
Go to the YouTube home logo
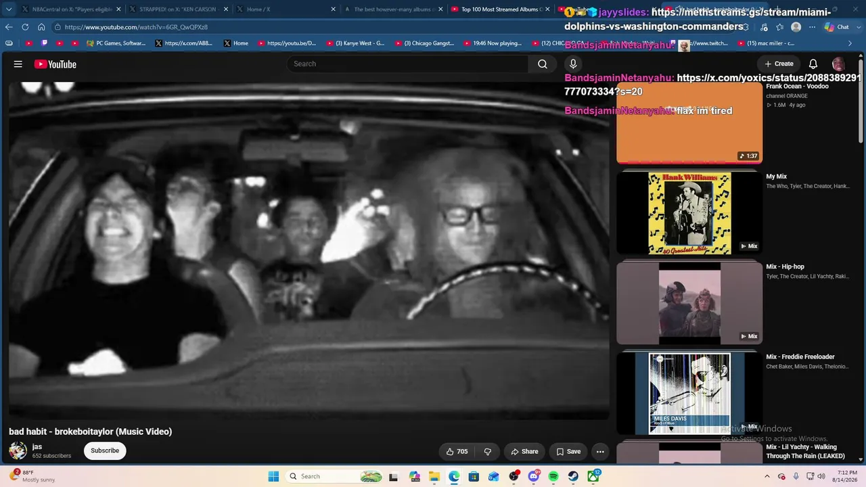[55, 64]
